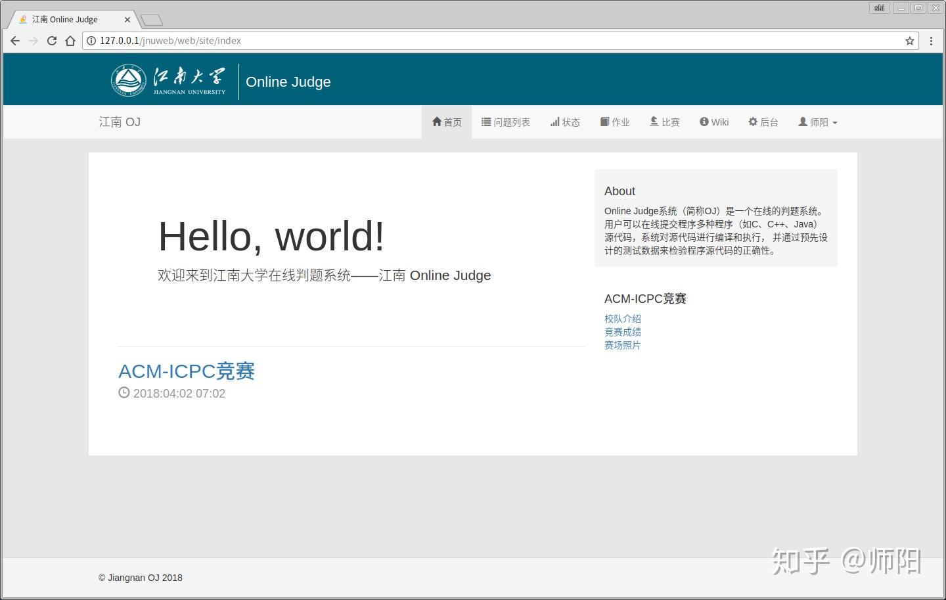Click the browser forward arrow

coord(34,41)
